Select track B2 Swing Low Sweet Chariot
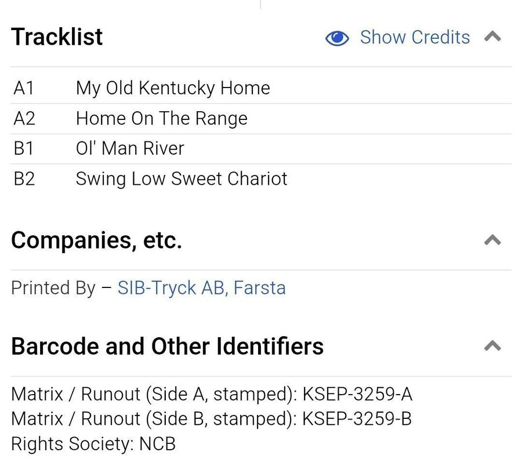Viewport: 522px width, 474px height. pyautogui.click(x=182, y=178)
